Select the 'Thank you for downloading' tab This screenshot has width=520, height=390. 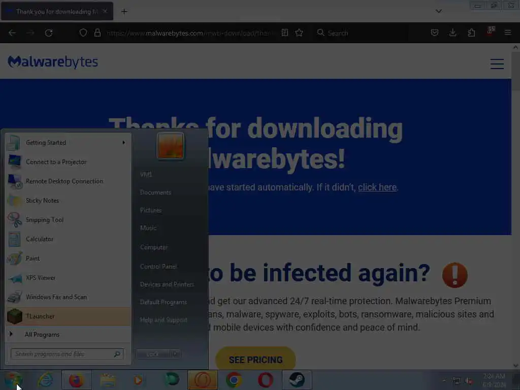[57, 11]
